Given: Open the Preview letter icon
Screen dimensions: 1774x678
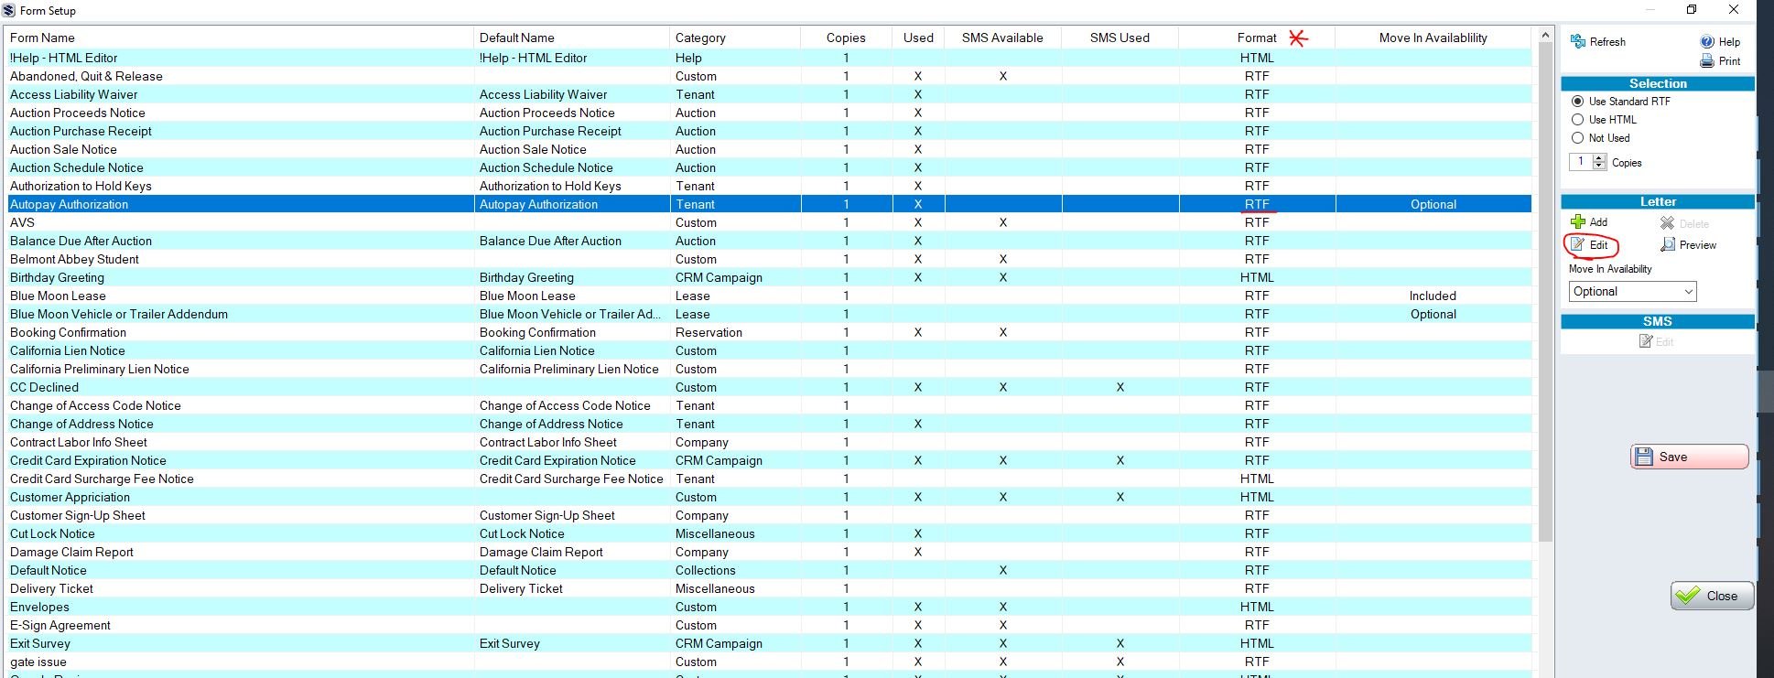Looking at the screenshot, I should (1668, 244).
